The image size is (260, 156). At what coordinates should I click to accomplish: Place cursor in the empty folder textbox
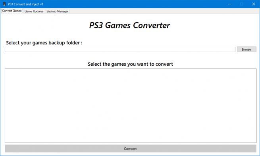point(120,49)
